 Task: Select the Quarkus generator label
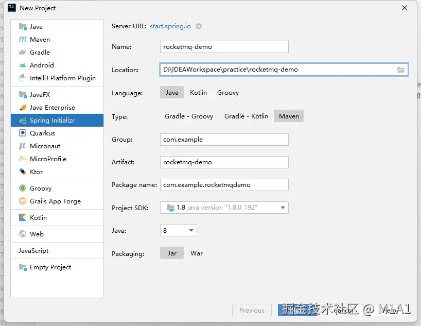pos(42,133)
